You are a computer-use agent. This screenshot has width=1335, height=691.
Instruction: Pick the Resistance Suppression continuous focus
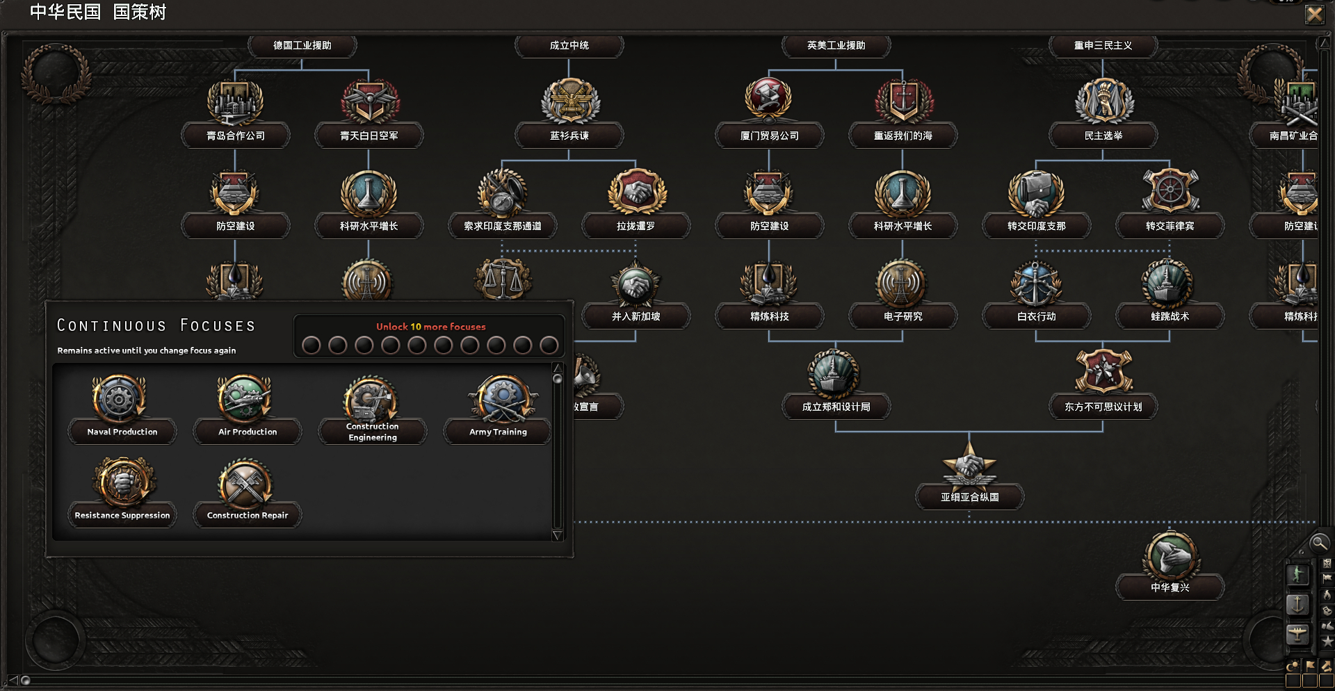tap(122, 492)
